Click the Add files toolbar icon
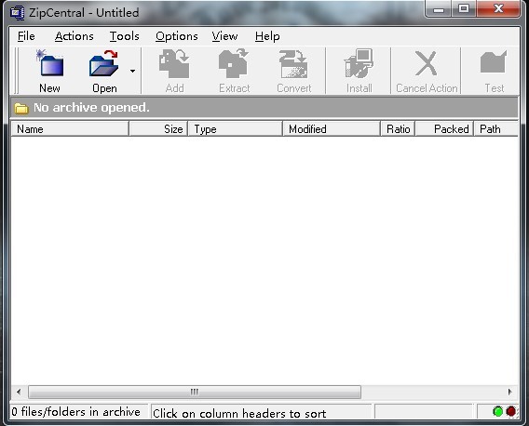Viewport: 529px width, 426px height. (x=174, y=63)
